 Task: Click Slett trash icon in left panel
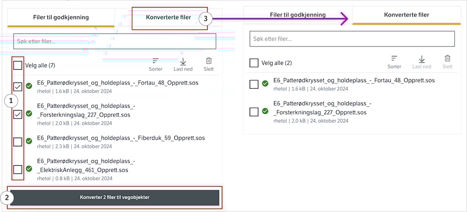click(209, 61)
